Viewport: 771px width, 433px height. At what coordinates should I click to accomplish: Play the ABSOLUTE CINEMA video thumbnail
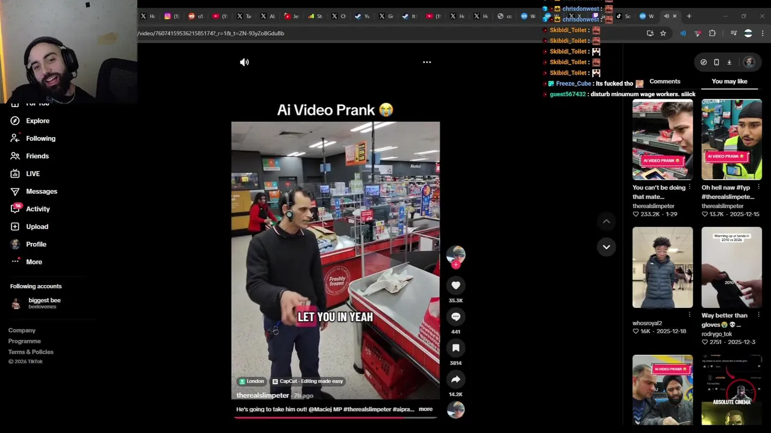click(x=731, y=390)
